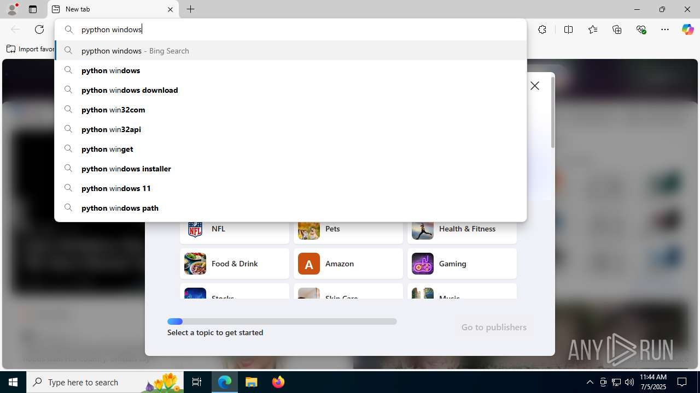Click the topic progress bar

pyautogui.click(x=282, y=321)
